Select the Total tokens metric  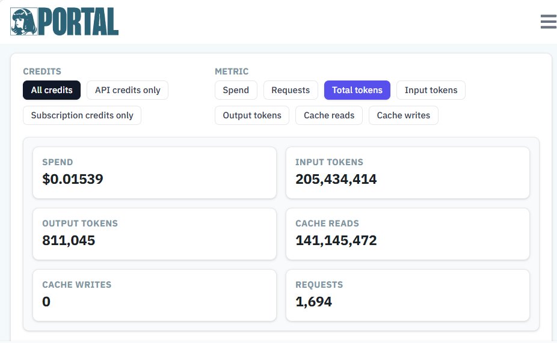pyautogui.click(x=357, y=90)
